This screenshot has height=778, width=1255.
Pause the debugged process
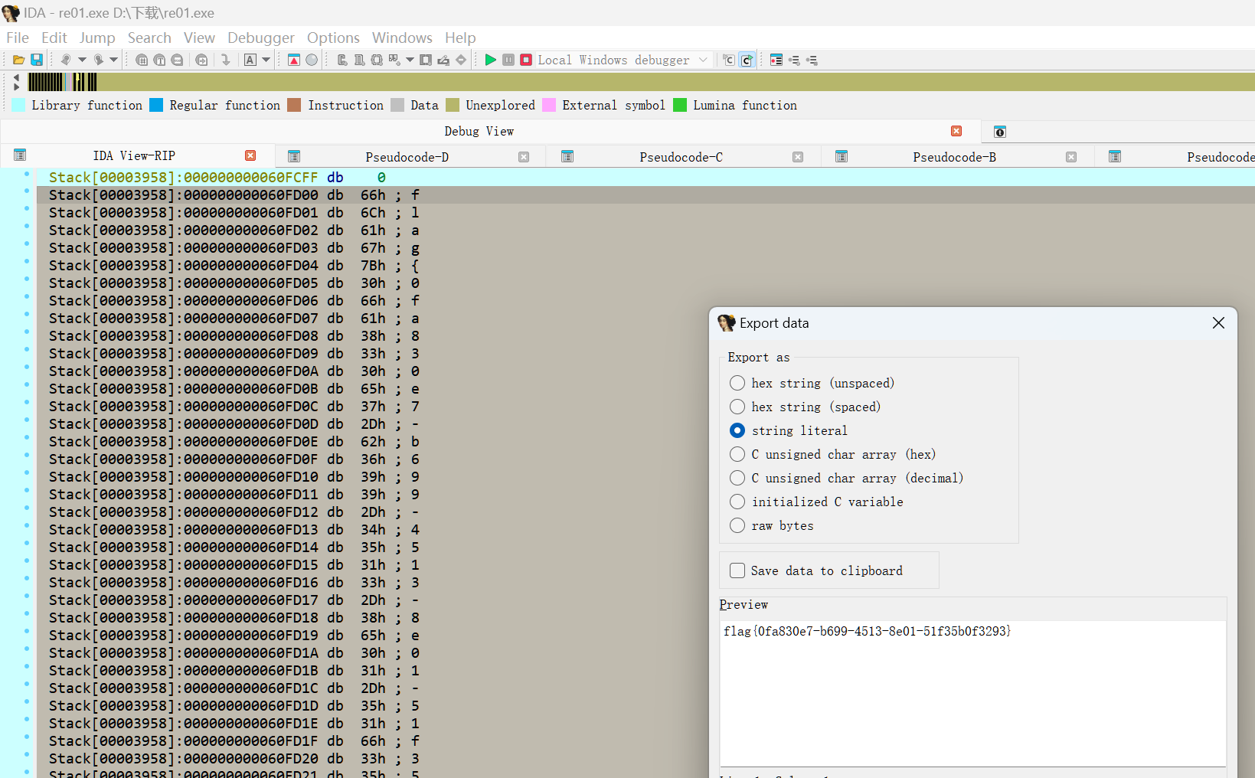508,60
